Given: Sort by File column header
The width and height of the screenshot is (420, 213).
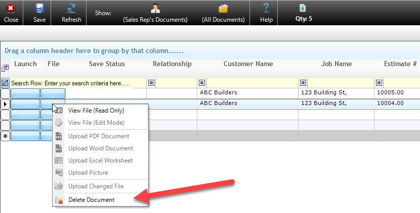Looking at the screenshot, I should (54, 64).
